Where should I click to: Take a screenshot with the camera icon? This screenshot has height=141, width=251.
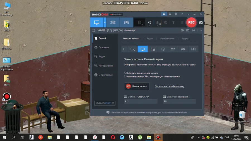[201, 22]
